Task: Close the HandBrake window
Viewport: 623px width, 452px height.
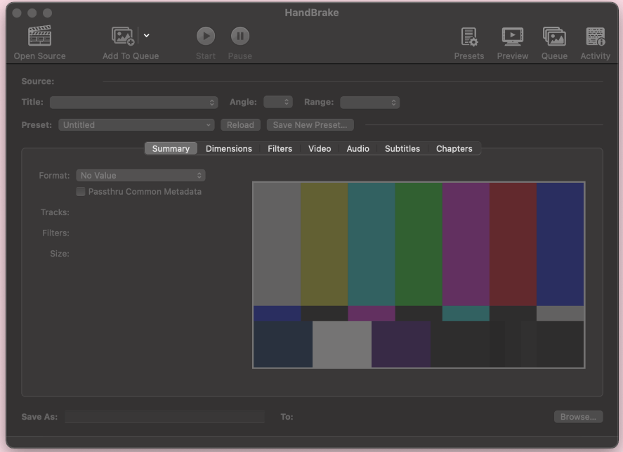Action: click(x=17, y=13)
